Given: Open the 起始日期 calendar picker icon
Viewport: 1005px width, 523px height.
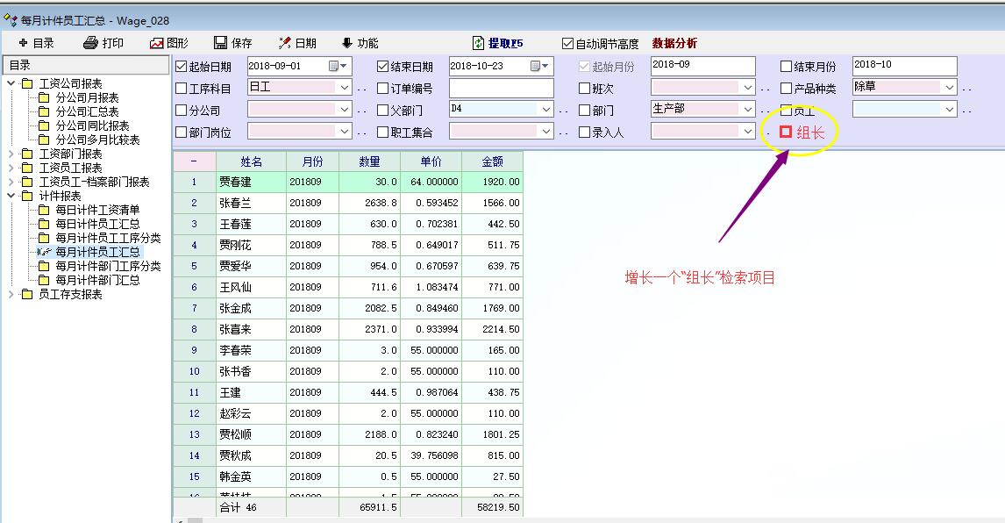Looking at the screenshot, I should point(334,66).
